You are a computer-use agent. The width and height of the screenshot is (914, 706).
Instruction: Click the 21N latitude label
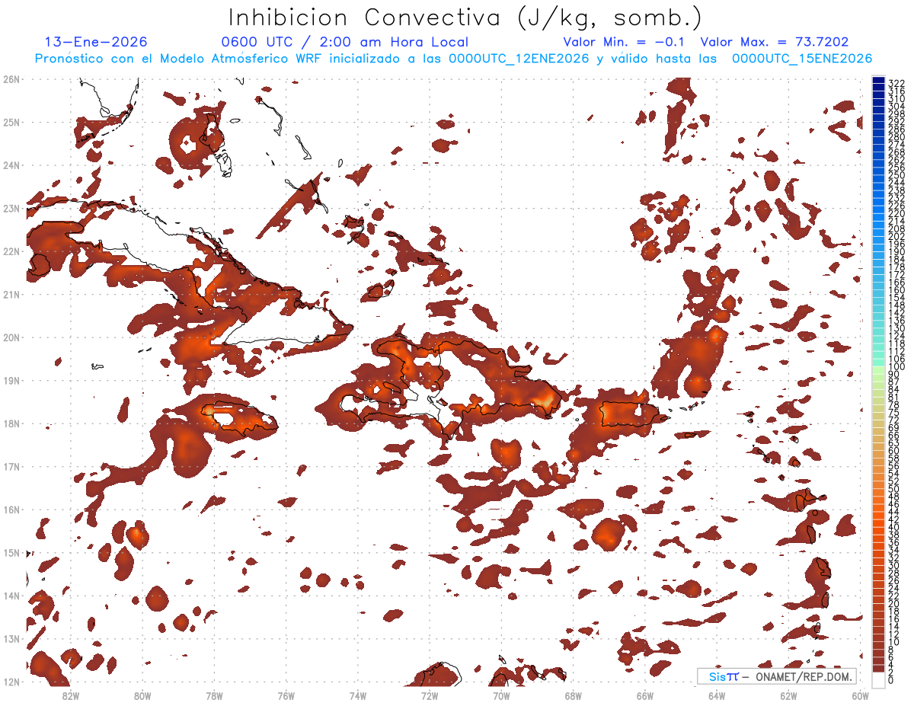coord(11,294)
